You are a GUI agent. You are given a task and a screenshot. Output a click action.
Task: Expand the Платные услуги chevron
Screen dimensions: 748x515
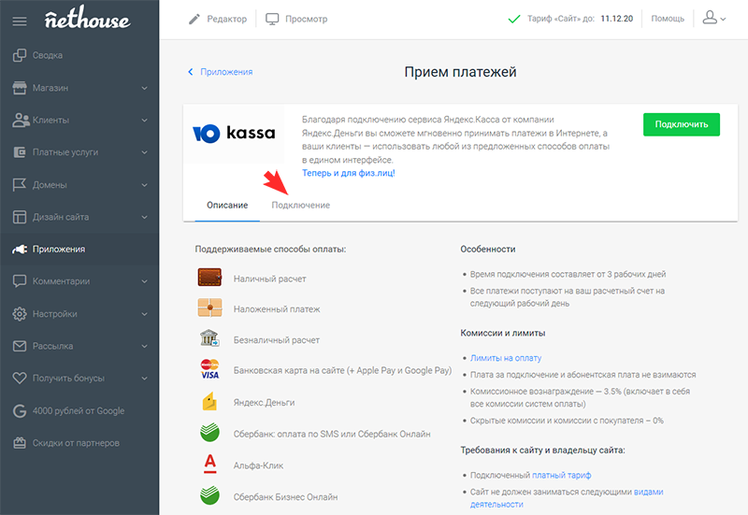point(145,152)
